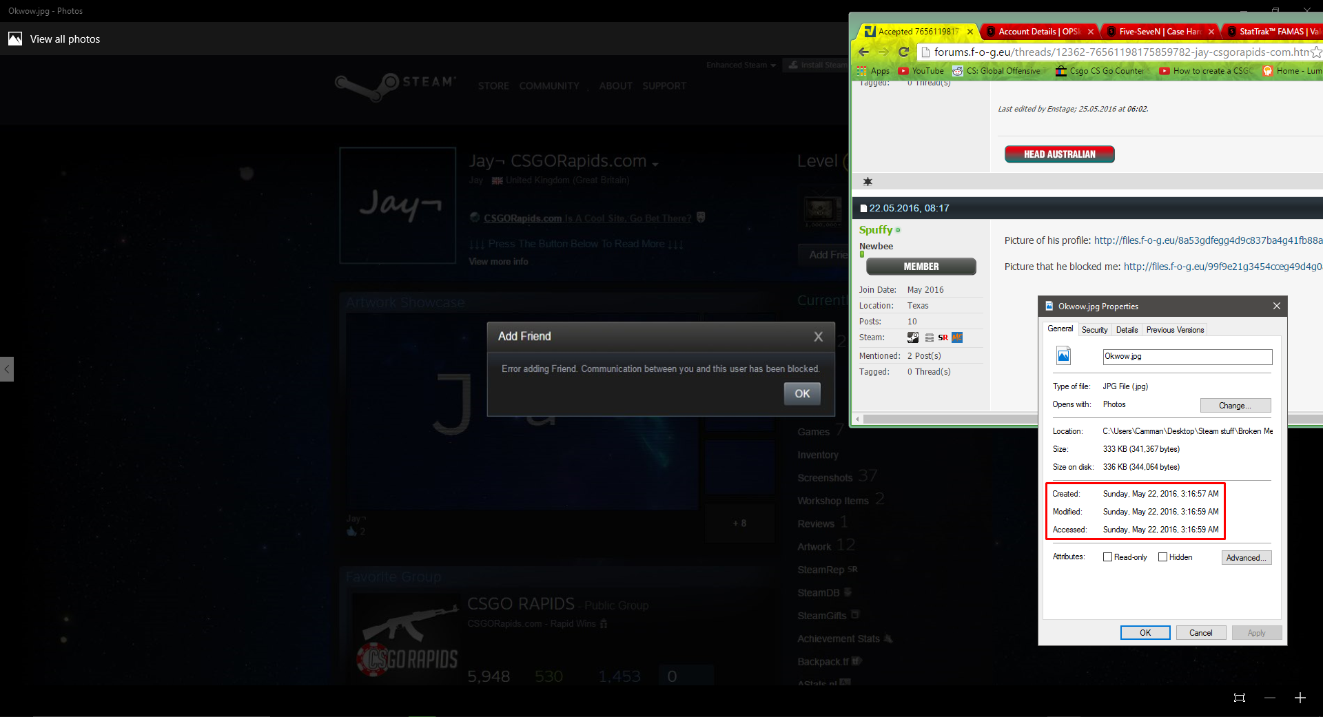Image resolution: width=1323 pixels, height=717 pixels.
Task: Open the SteamRep SR icon link
Action: pyautogui.click(x=943, y=337)
